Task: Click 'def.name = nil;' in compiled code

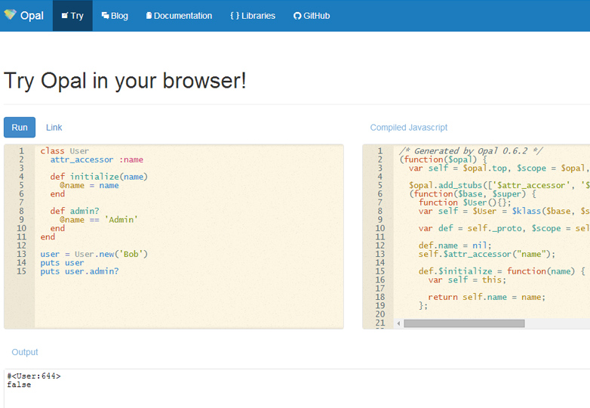Action: [455, 246]
